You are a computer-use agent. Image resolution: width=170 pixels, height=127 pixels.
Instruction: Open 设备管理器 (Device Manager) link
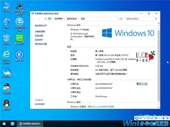pos(40,31)
